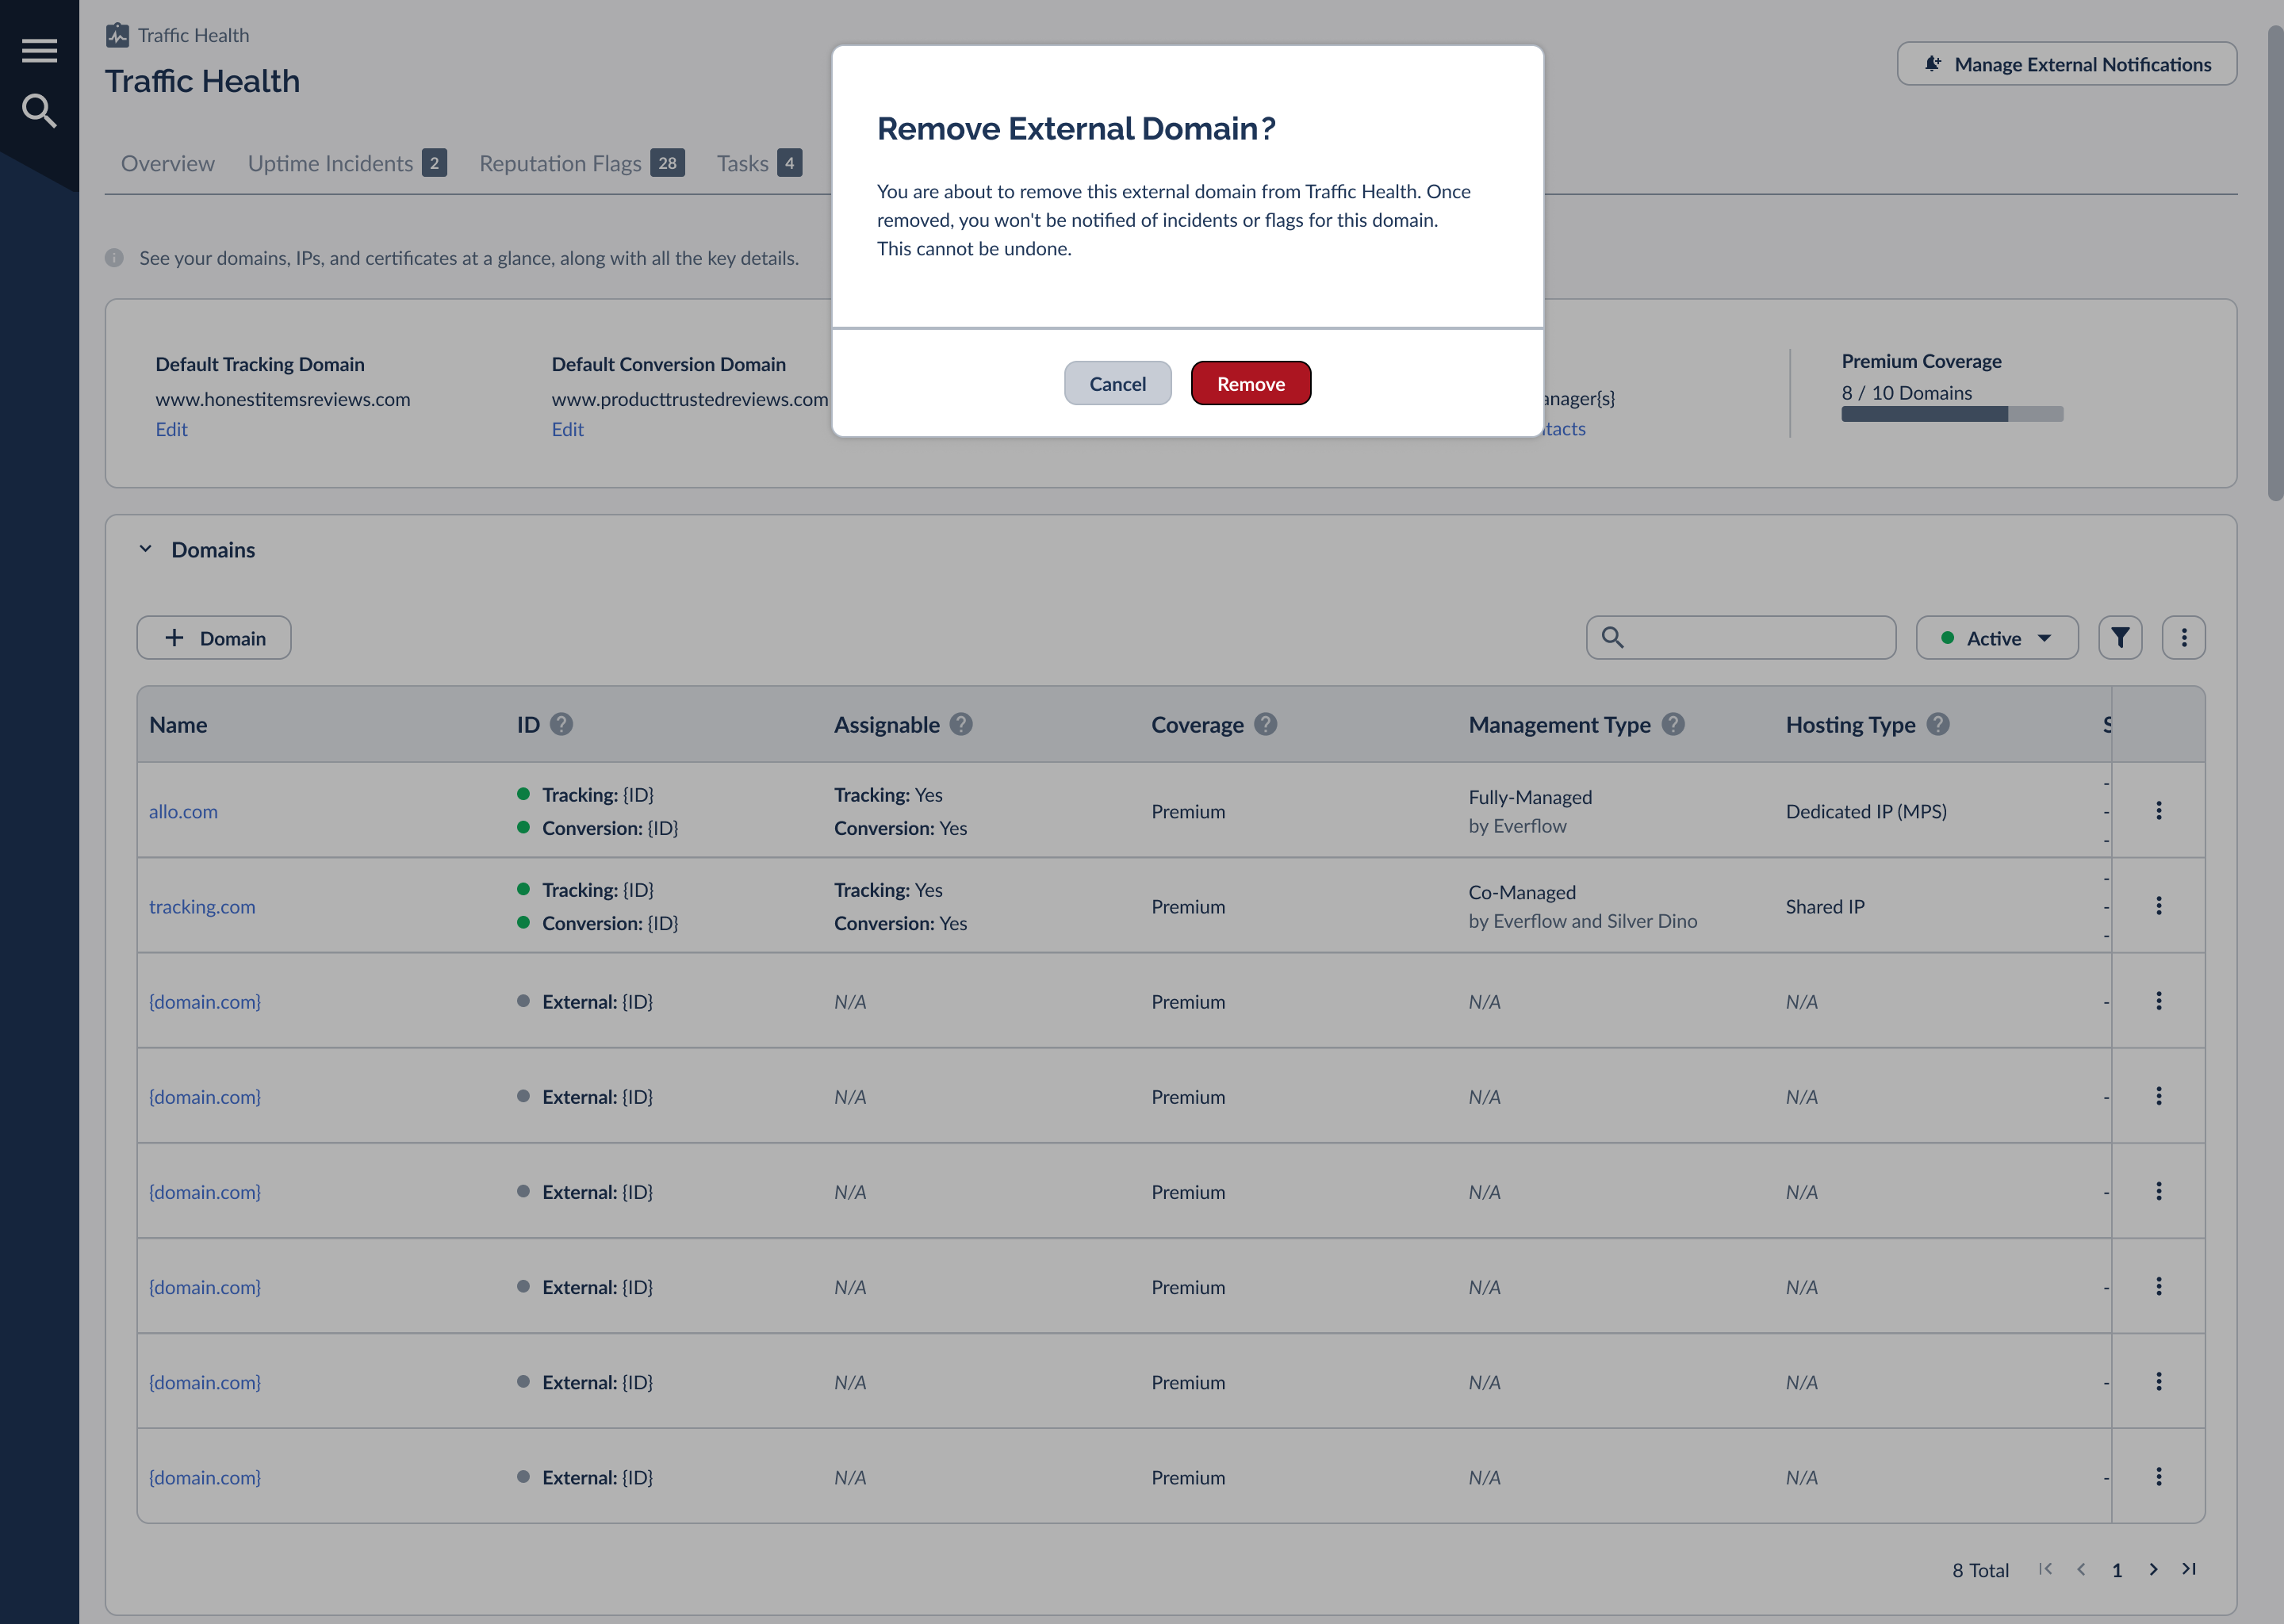Viewport: 2284px width, 1624px height.
Task: Click '8 / 10 Domains' coverage text
Action: tap(1906, 392)
